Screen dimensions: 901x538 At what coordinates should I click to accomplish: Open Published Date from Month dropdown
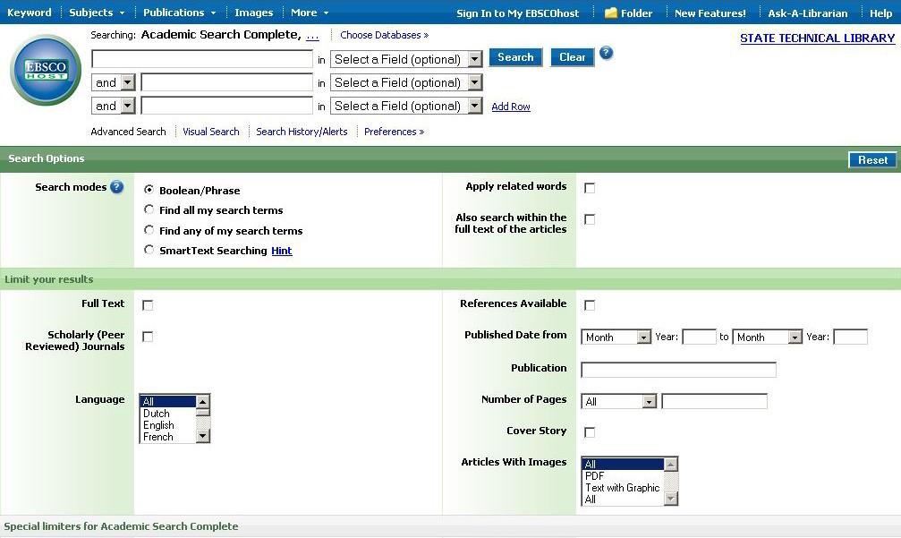coord(616,337)
